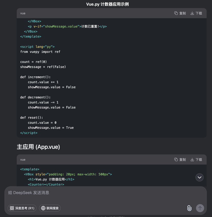This screenshot has height=217, width=212.
Task: Click the vue label above App.vue code
Action: point(23,160)
